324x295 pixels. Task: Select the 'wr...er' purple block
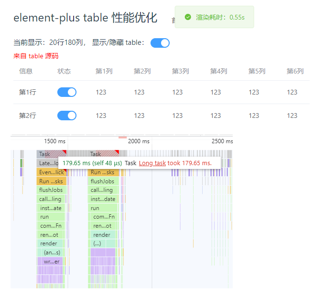[52, 262]
